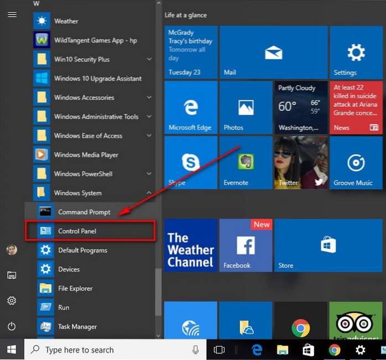Open the Microsoft Edge tile

click(x=191, y=108)
